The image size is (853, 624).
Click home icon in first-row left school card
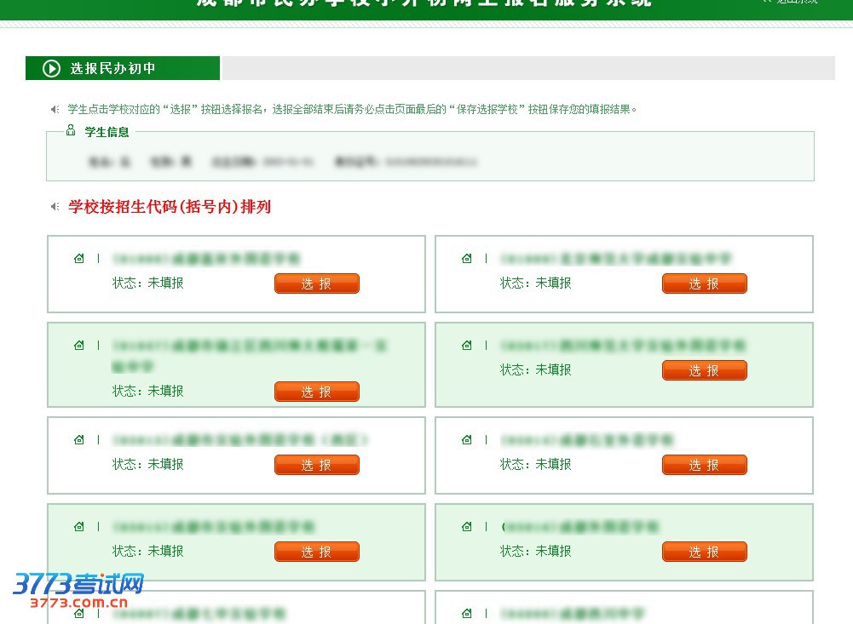pos(79,259)
